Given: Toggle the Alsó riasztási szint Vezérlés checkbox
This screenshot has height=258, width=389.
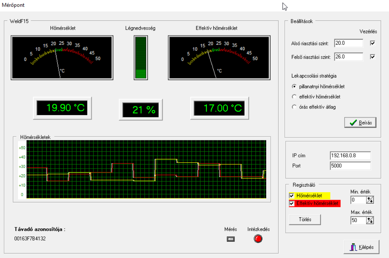Looking at the screenshot, I should pyautogui.click(x=372, y=43).
